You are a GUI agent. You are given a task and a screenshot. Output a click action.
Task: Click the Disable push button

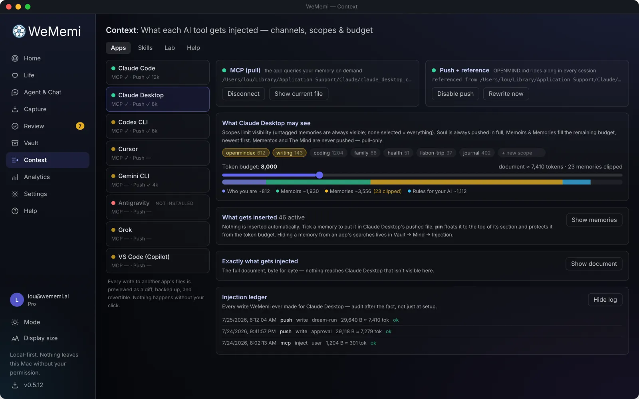point(455,94)
